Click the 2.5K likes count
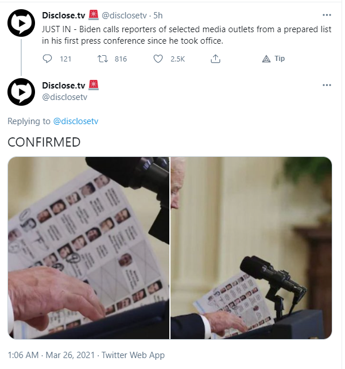The image size is (345, 369). (x=178, y=59)
